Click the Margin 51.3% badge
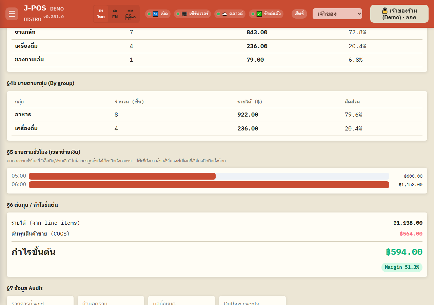Screen dimensions: 434x305 pos(402,267)
